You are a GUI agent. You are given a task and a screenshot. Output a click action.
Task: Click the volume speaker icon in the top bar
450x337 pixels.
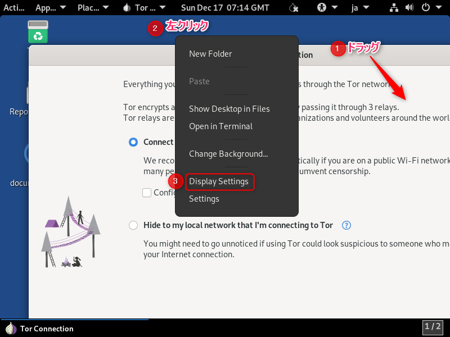(409, 7)
